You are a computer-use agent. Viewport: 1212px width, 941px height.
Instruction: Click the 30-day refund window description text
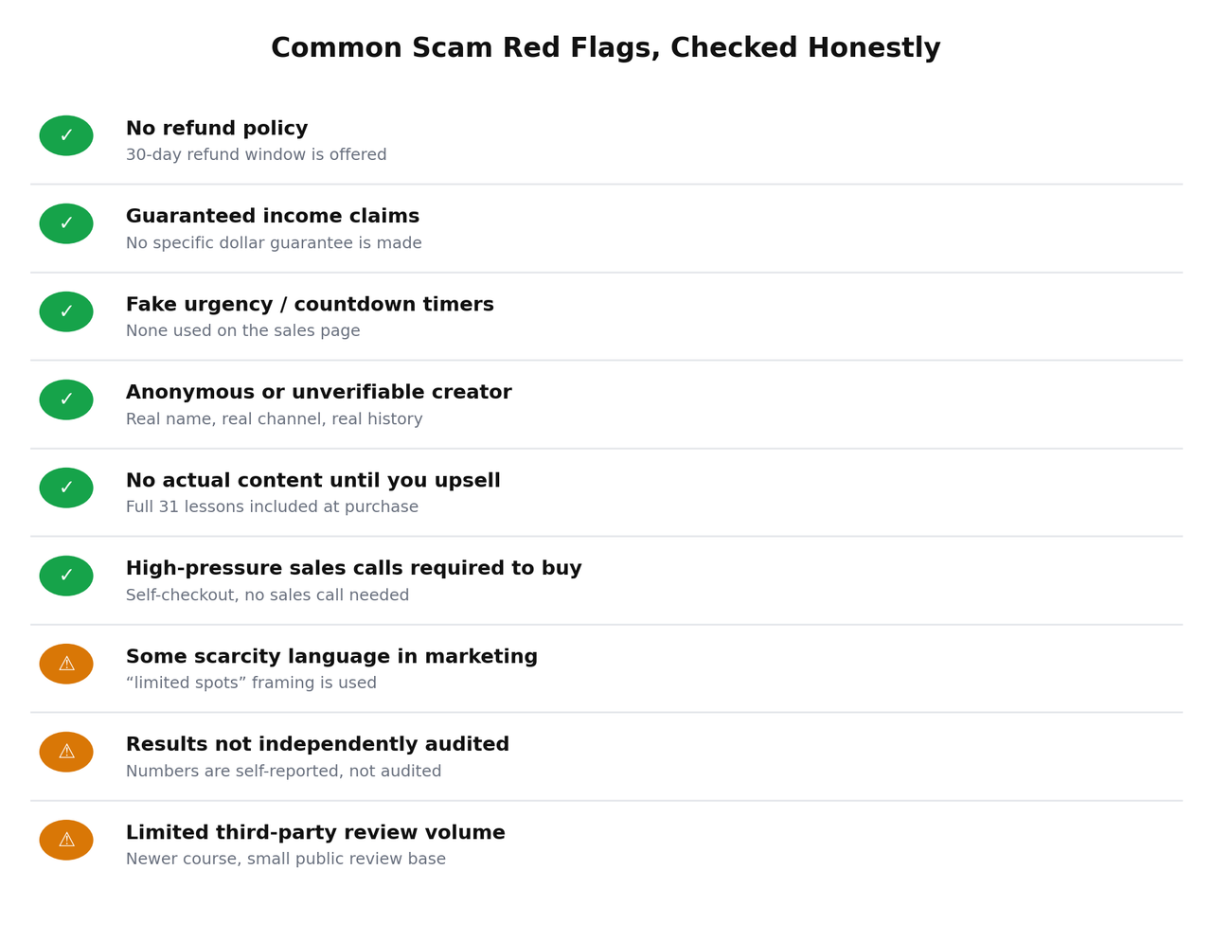point(257,155)
